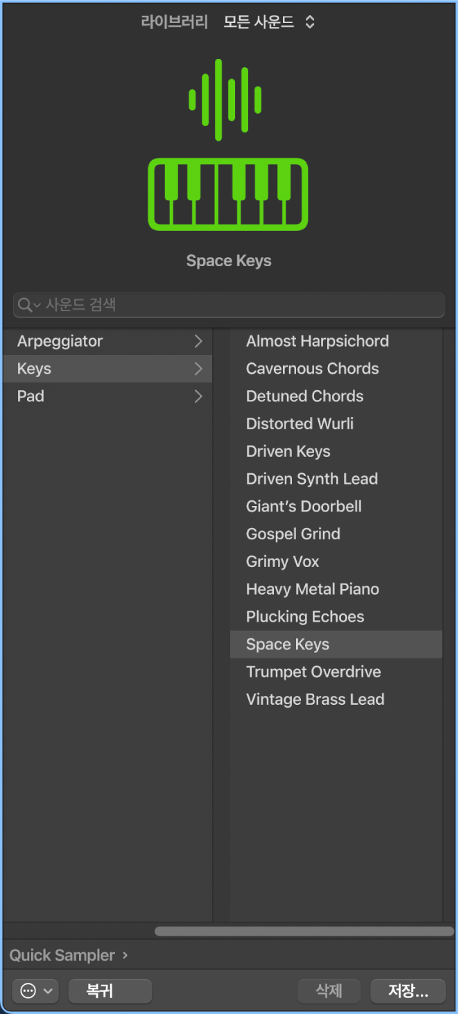Click the horizontal scrollbar of the browser
This screenshot has height=1014, width=459.
303,932
